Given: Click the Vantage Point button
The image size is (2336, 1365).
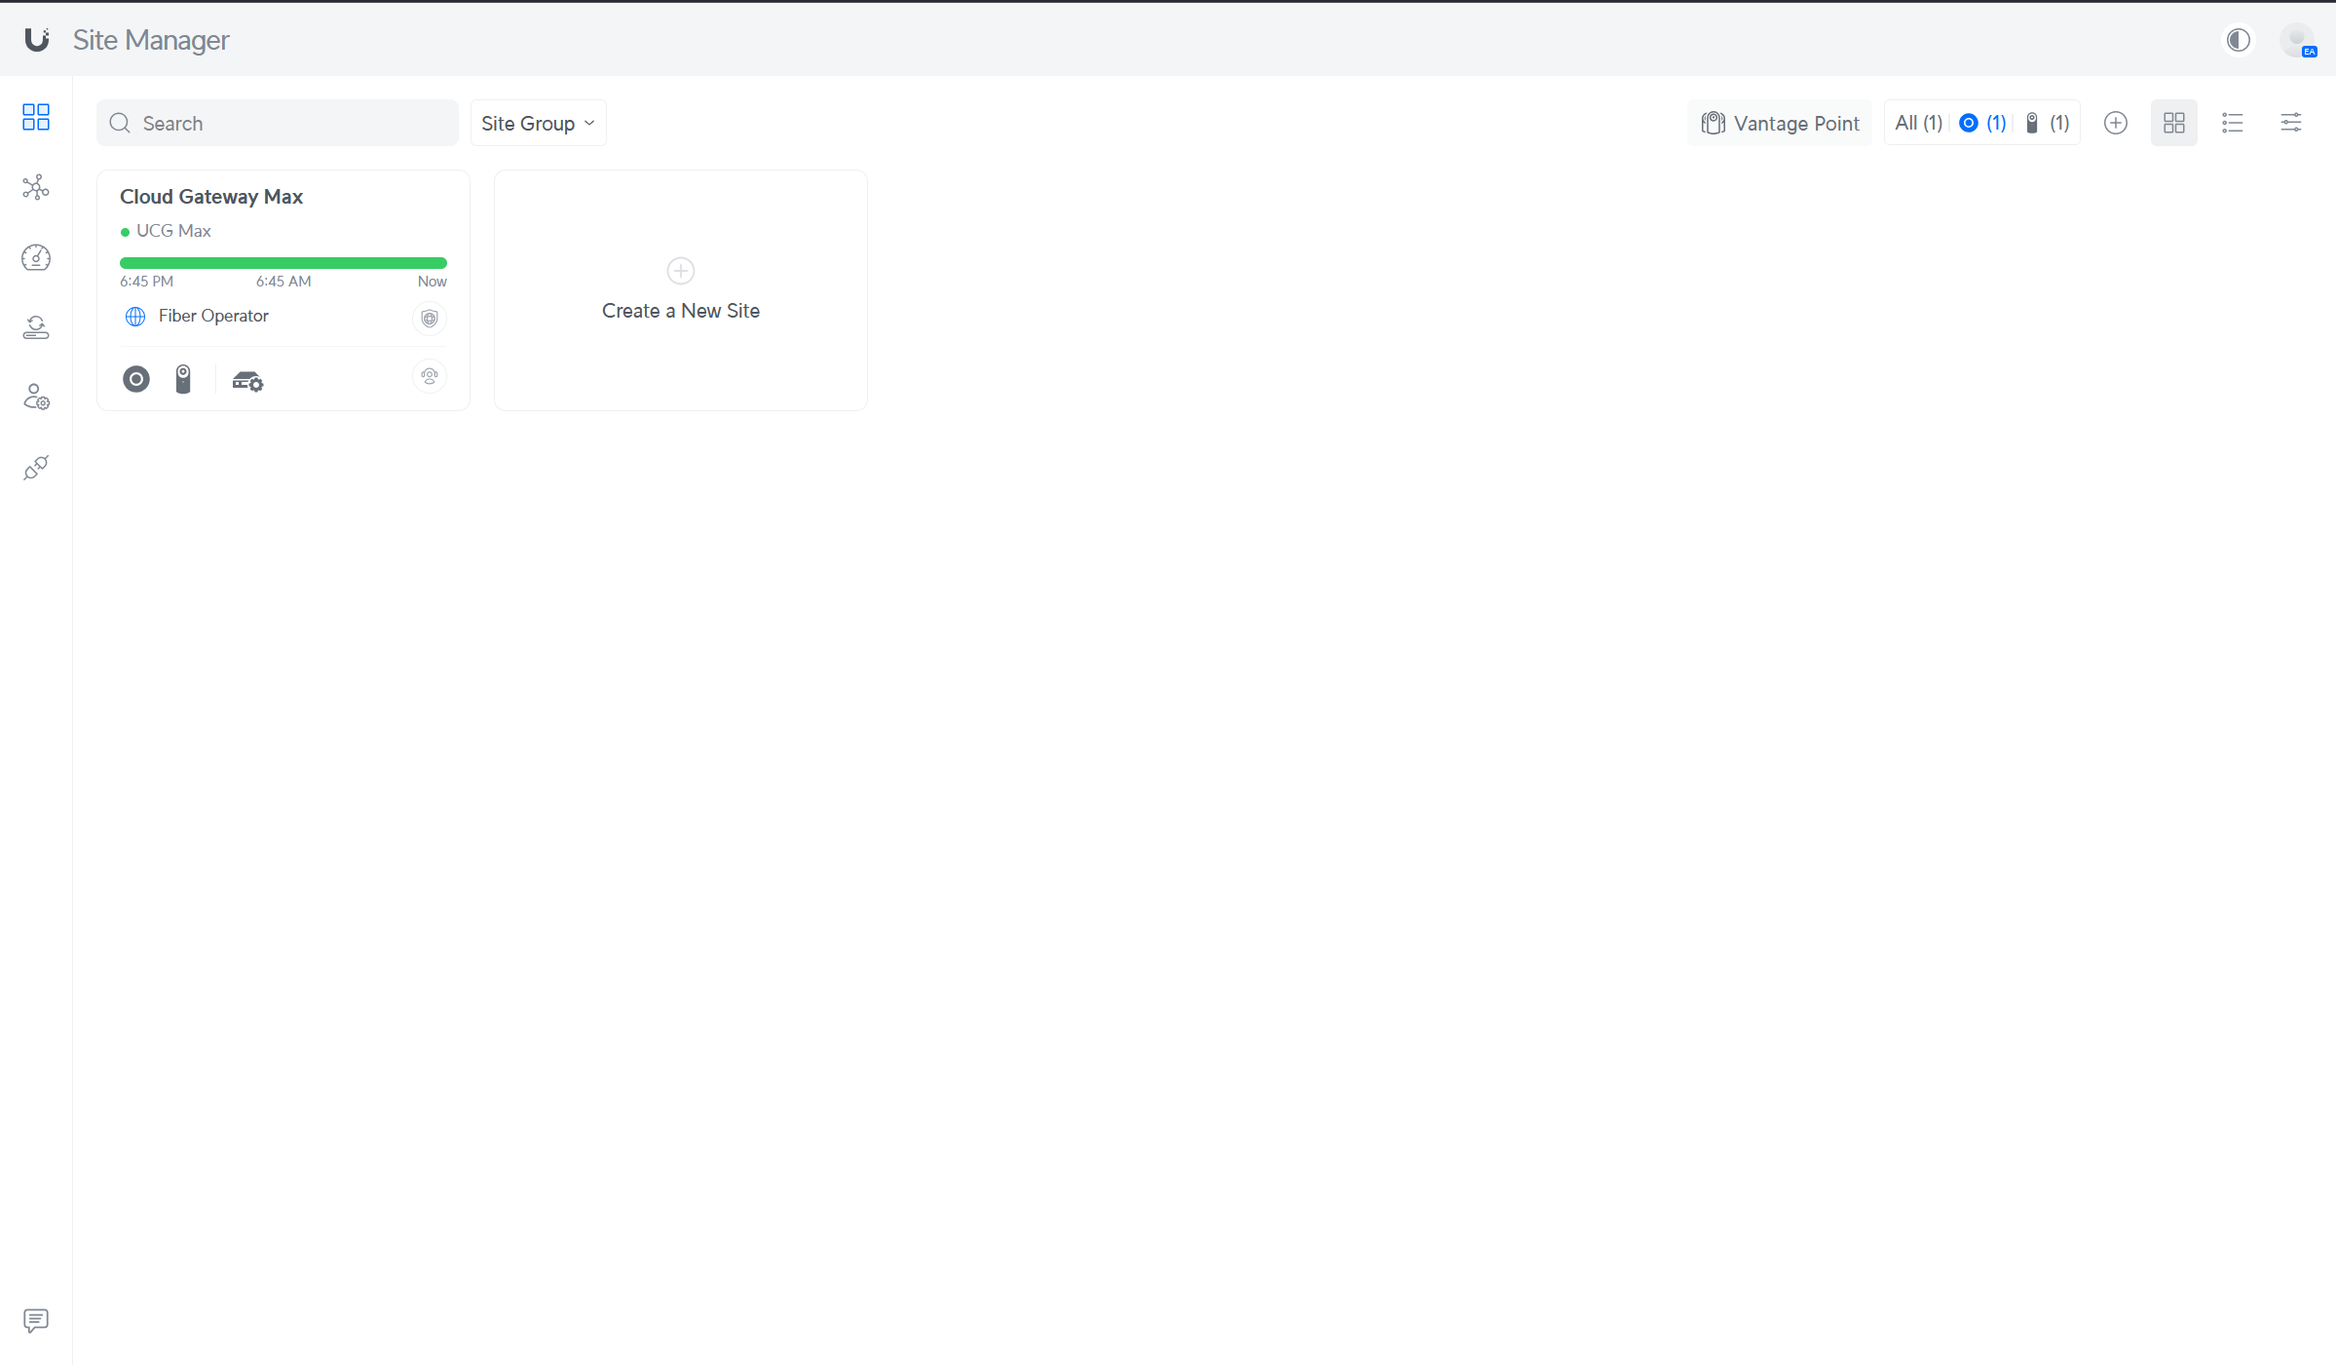Looking at the screenshot, I should [1780, 123].
